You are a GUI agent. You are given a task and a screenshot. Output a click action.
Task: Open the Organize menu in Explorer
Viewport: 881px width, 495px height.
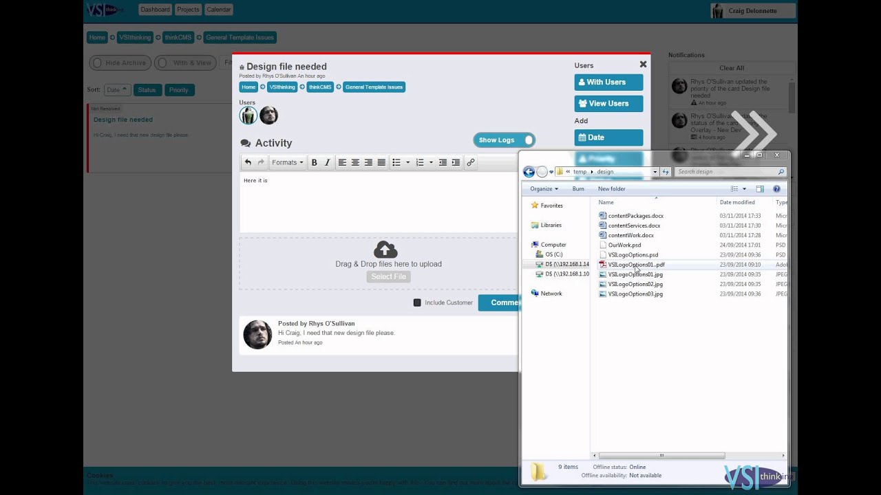click(x=544, y=189)
